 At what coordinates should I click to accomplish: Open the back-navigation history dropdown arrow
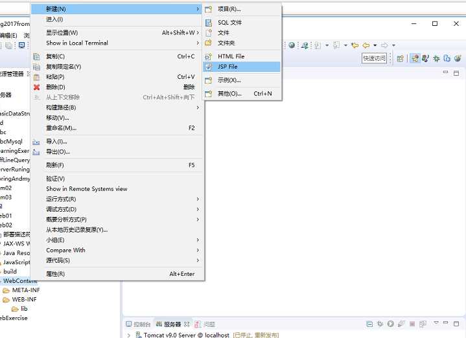[375, 45]
